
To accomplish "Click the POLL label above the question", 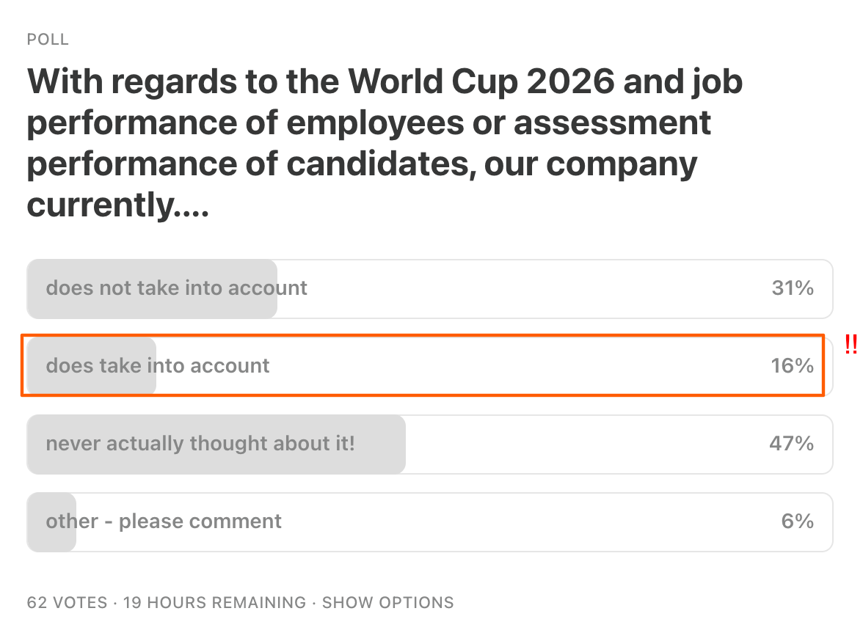I will click(x=48, y=40).
